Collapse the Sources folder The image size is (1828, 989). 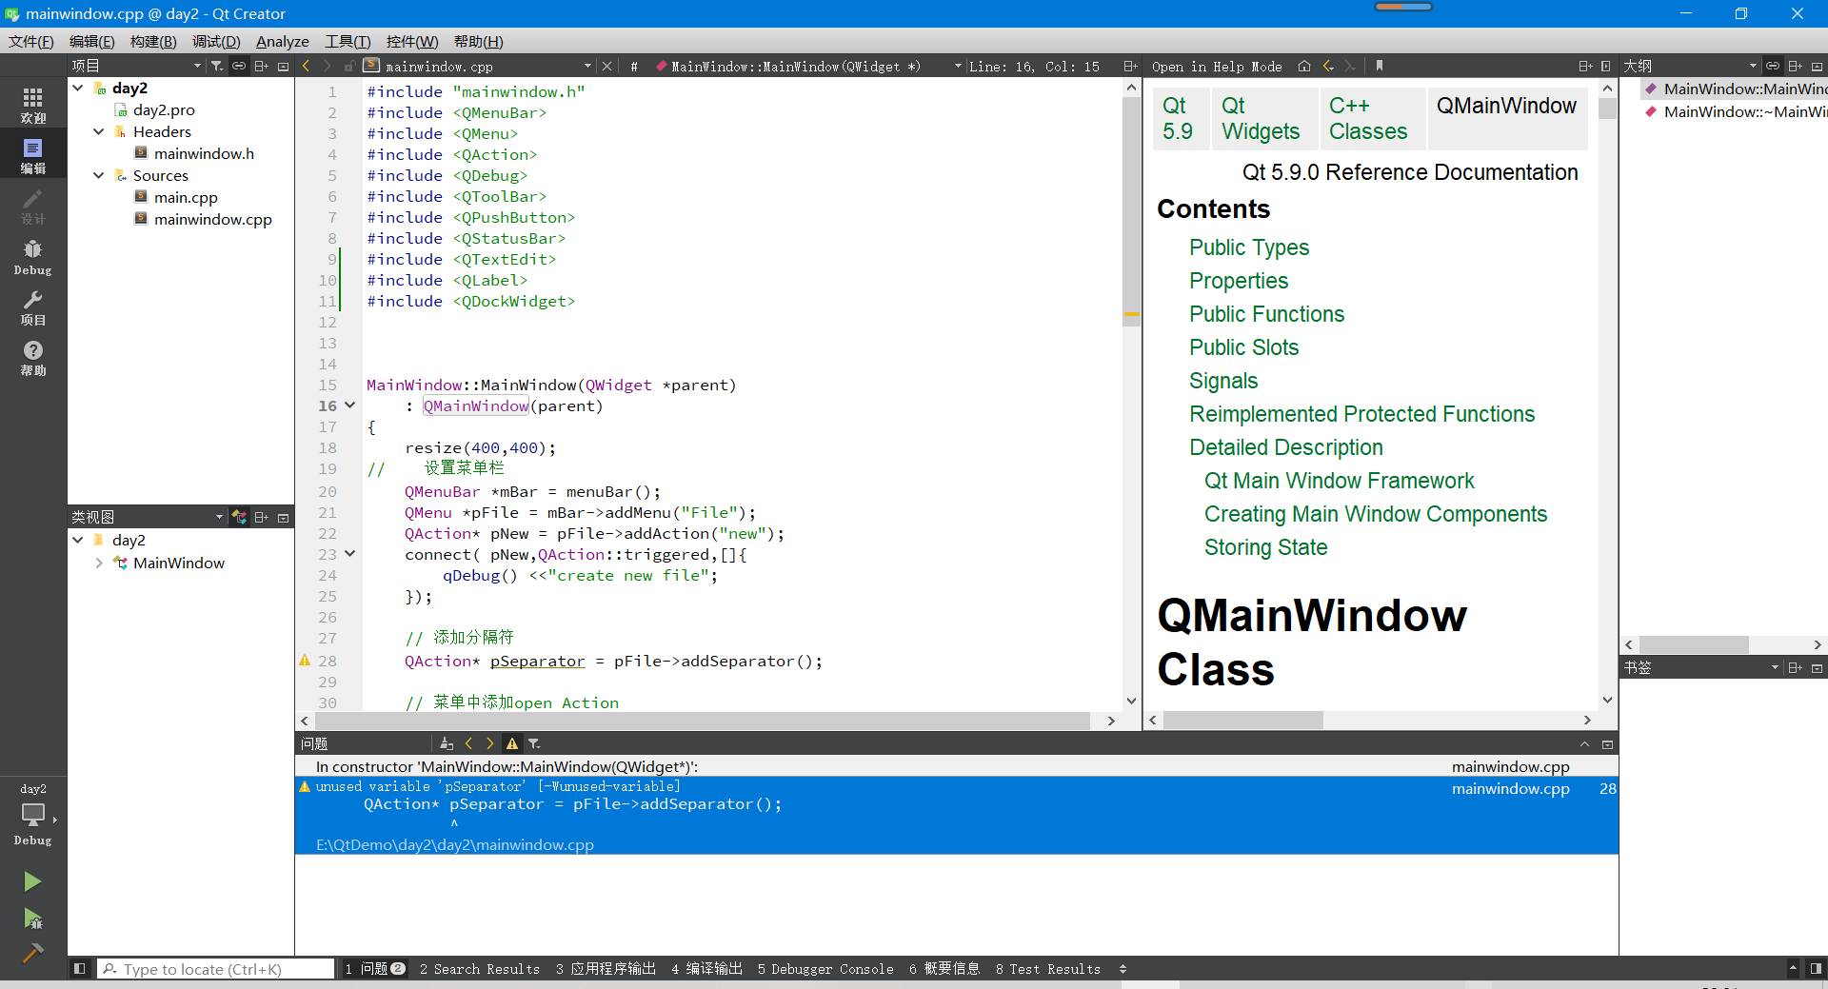[x=99, y=175]
